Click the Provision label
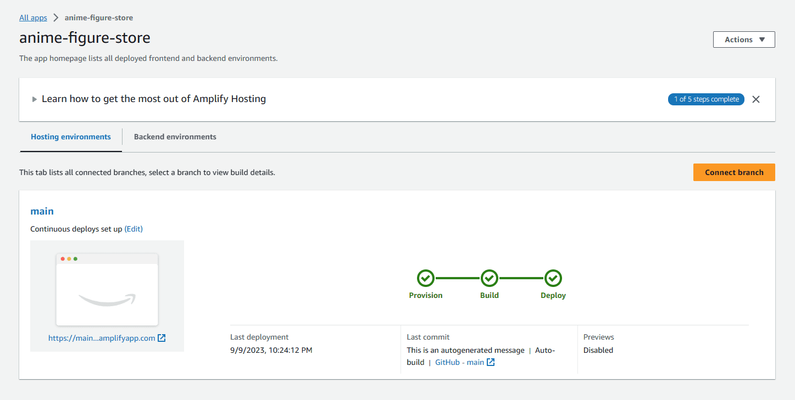Screen dimensions: 795x400 426,295
